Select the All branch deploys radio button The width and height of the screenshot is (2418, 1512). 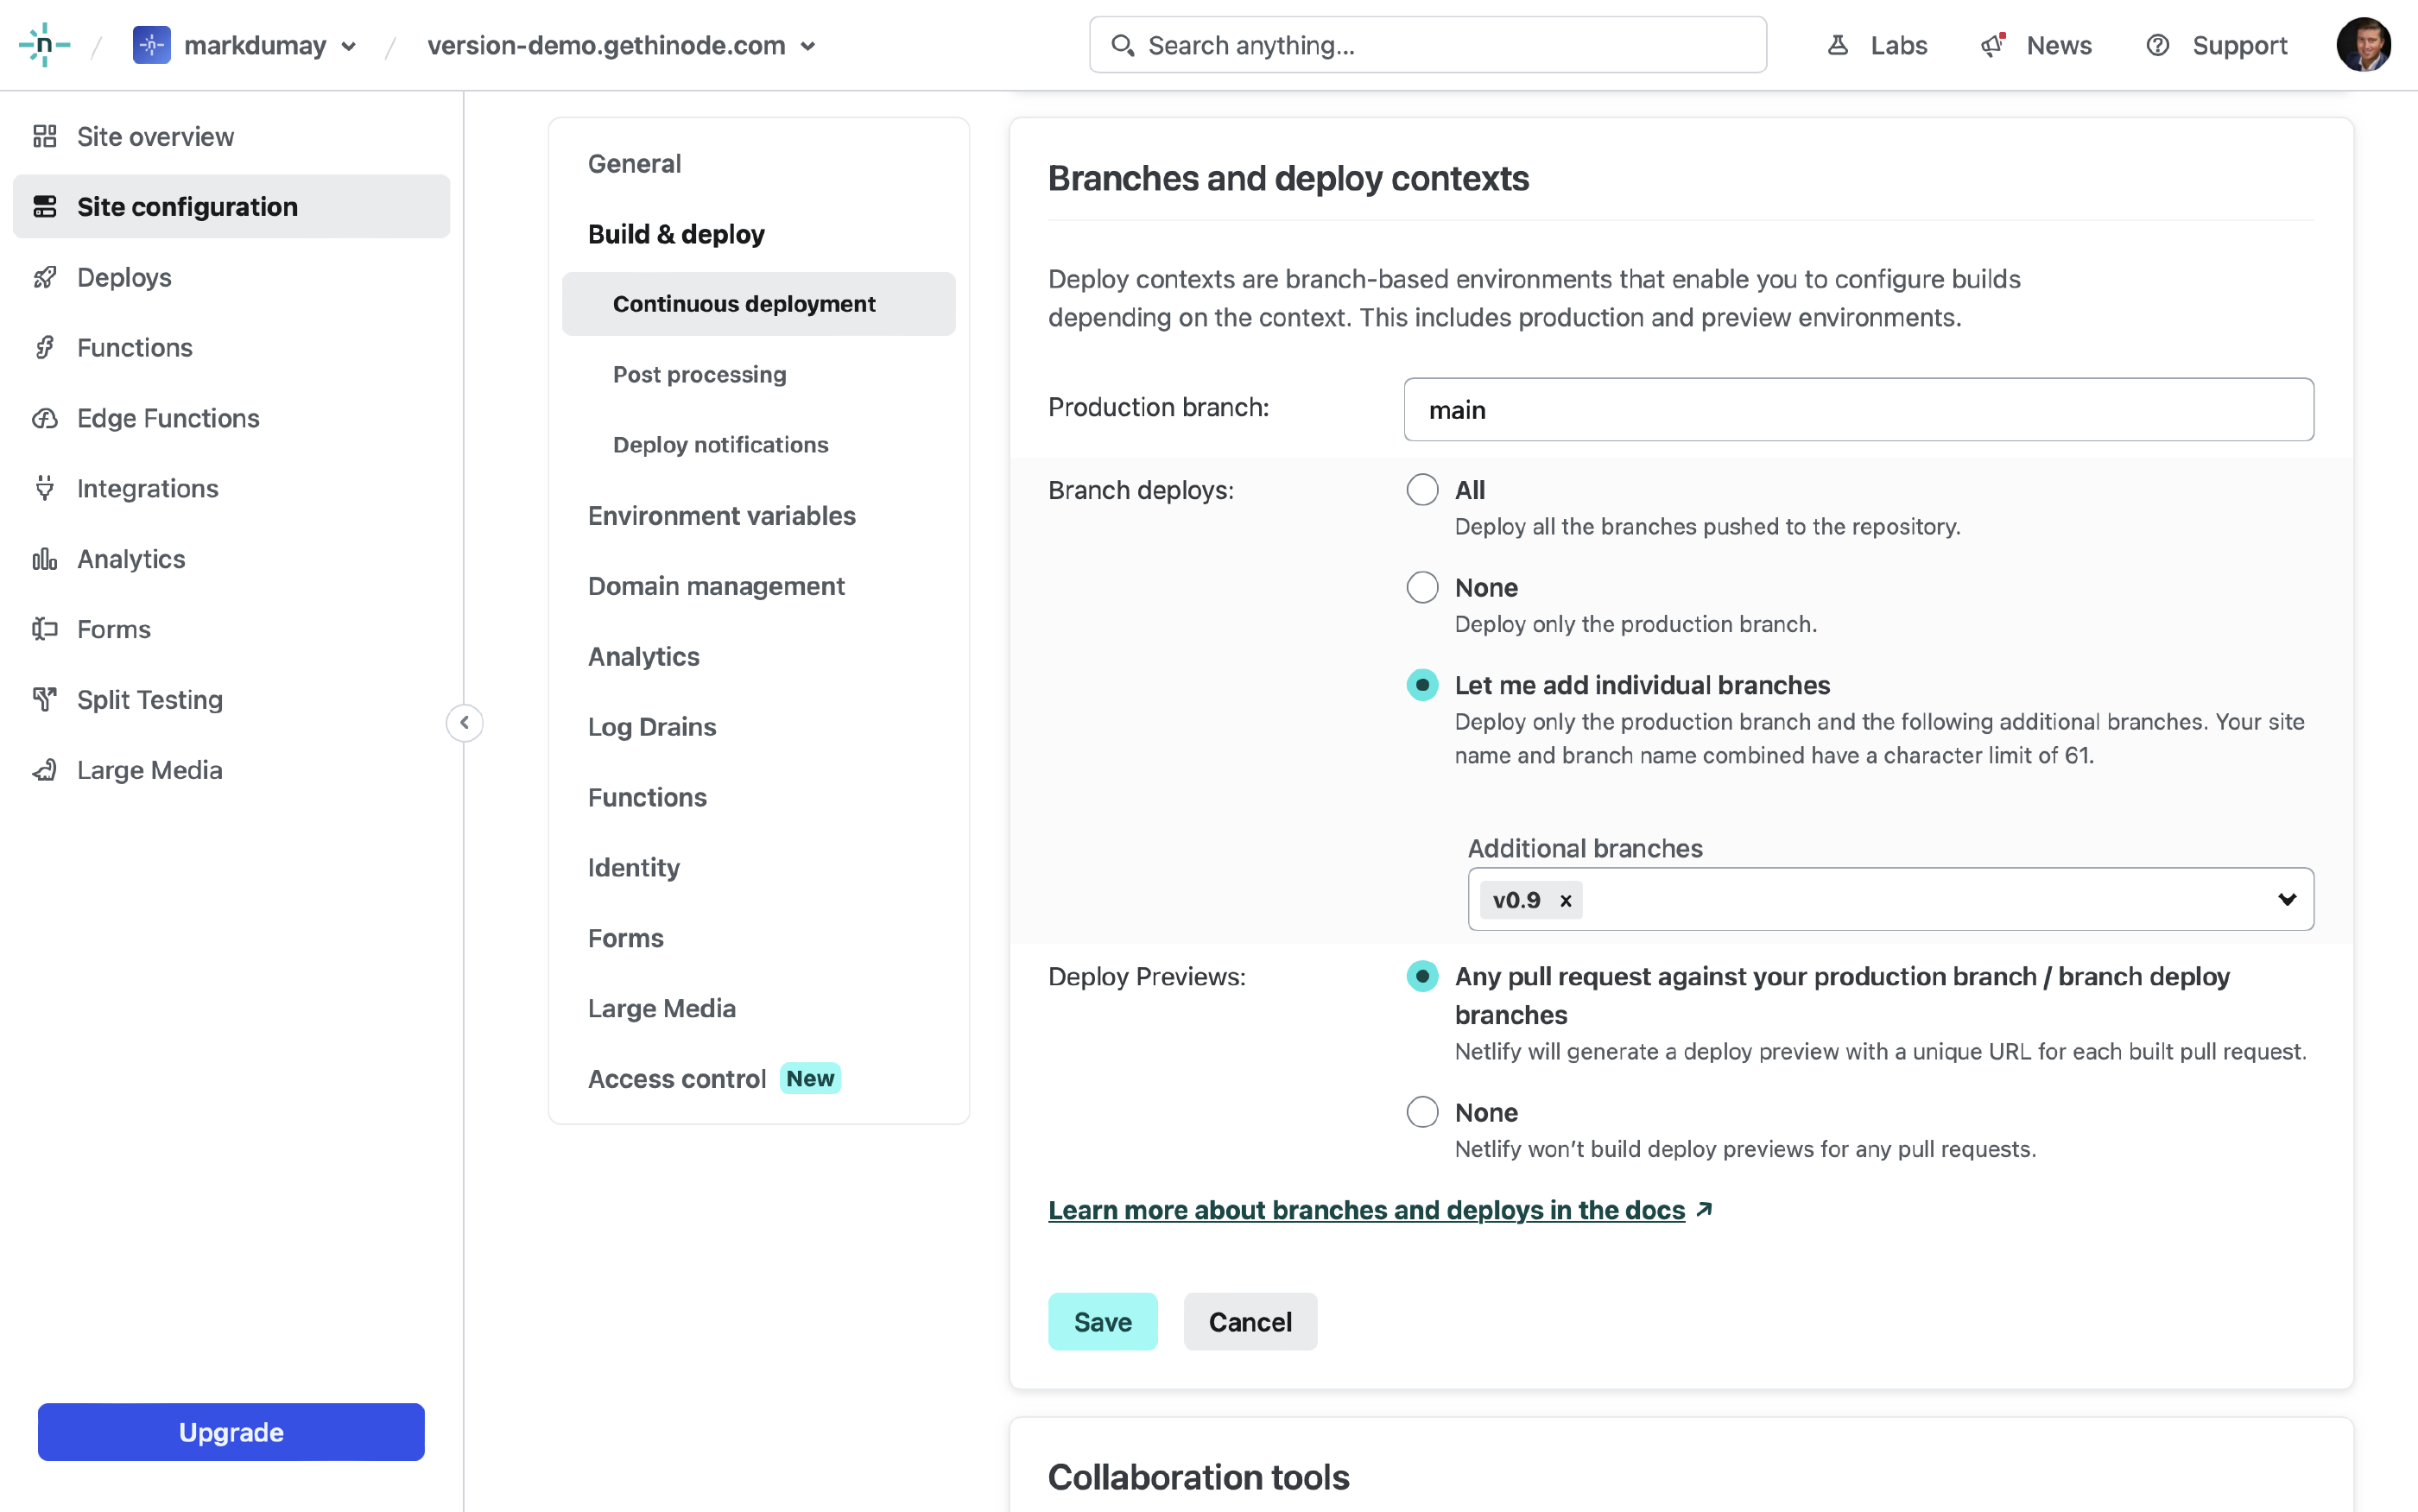coord(1422,489)
